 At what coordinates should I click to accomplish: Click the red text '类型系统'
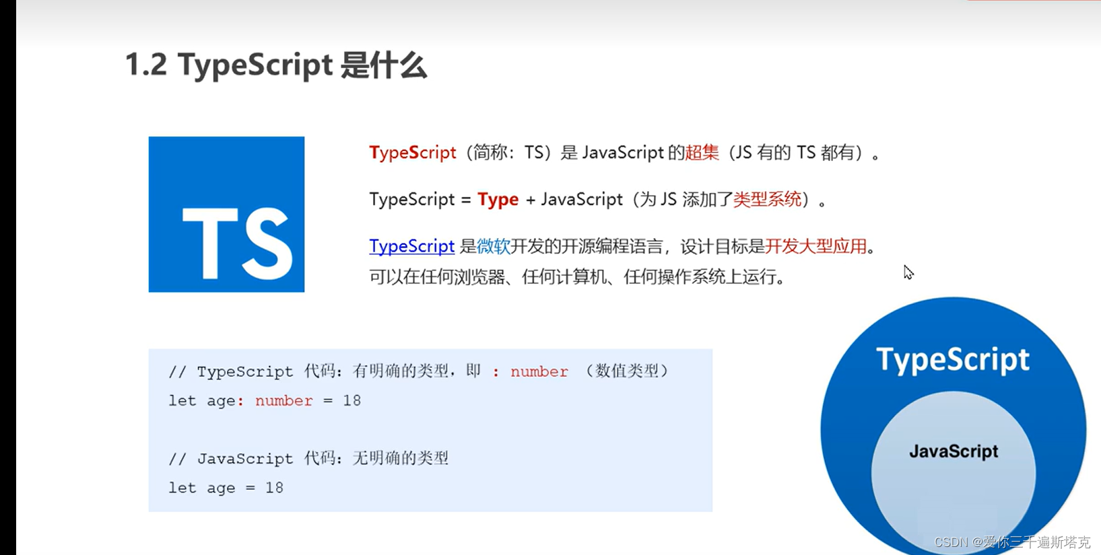[x=767, y=200]
